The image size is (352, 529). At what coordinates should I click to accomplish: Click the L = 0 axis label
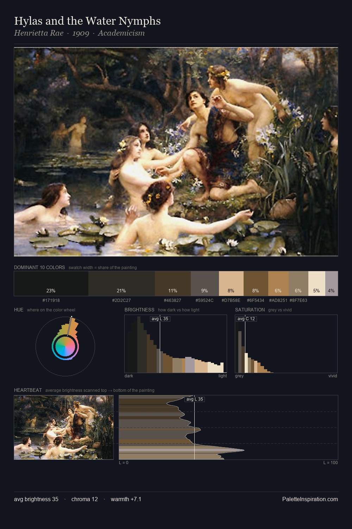tap(124, 463)
